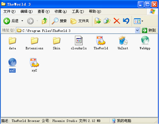Click the Copy To folder icon
Image resolution: width=159 pixels, height=124 pixels.
pos(107,21)
